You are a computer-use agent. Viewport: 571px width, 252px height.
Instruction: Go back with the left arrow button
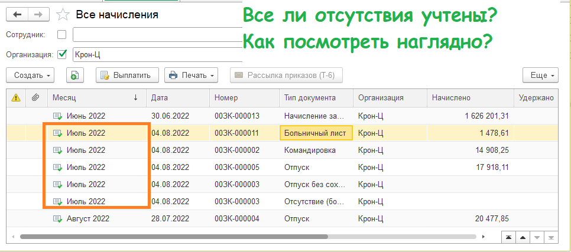[x=18, y=15]
